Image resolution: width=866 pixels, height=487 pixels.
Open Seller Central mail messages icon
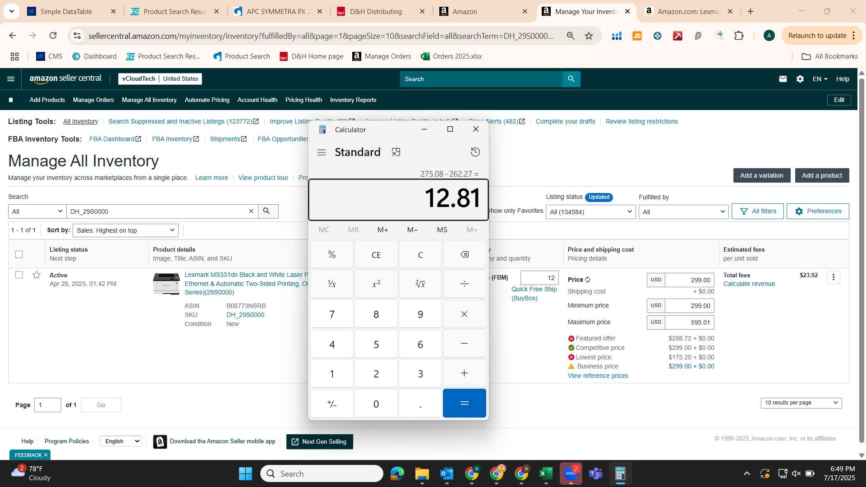click(x=783, y=79)
